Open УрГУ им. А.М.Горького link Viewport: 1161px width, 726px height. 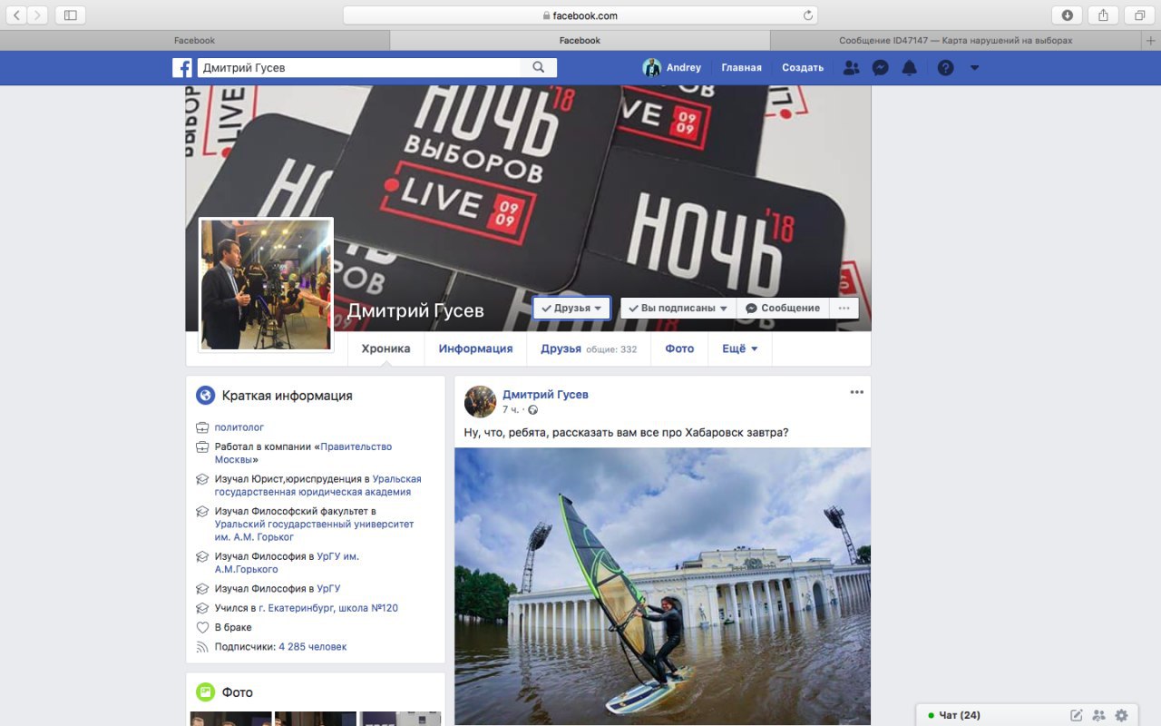(x=288, y=563)
